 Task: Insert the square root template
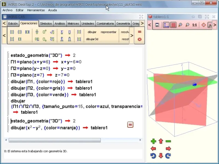(52, 32)
